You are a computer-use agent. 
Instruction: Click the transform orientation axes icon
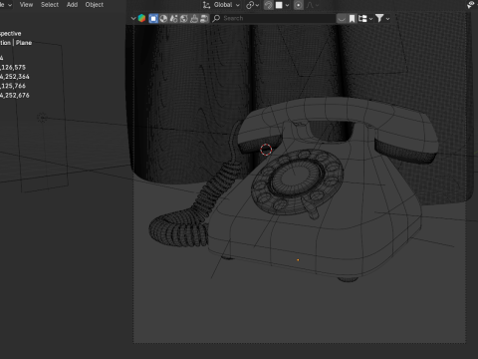pos(206,5)
